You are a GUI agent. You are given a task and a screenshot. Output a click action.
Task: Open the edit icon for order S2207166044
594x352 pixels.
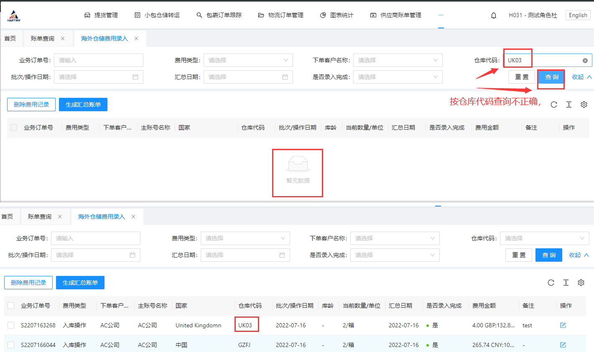pos(563,345)
